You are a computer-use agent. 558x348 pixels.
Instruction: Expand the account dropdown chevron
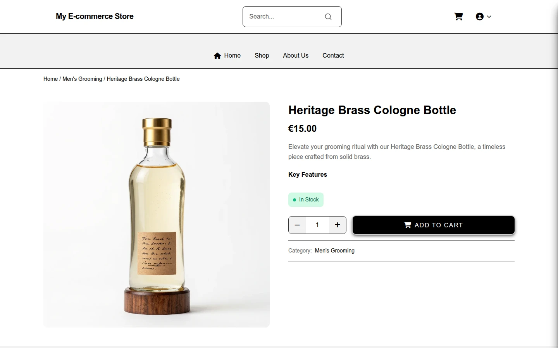pyautogui.click(x=489, y=17)
